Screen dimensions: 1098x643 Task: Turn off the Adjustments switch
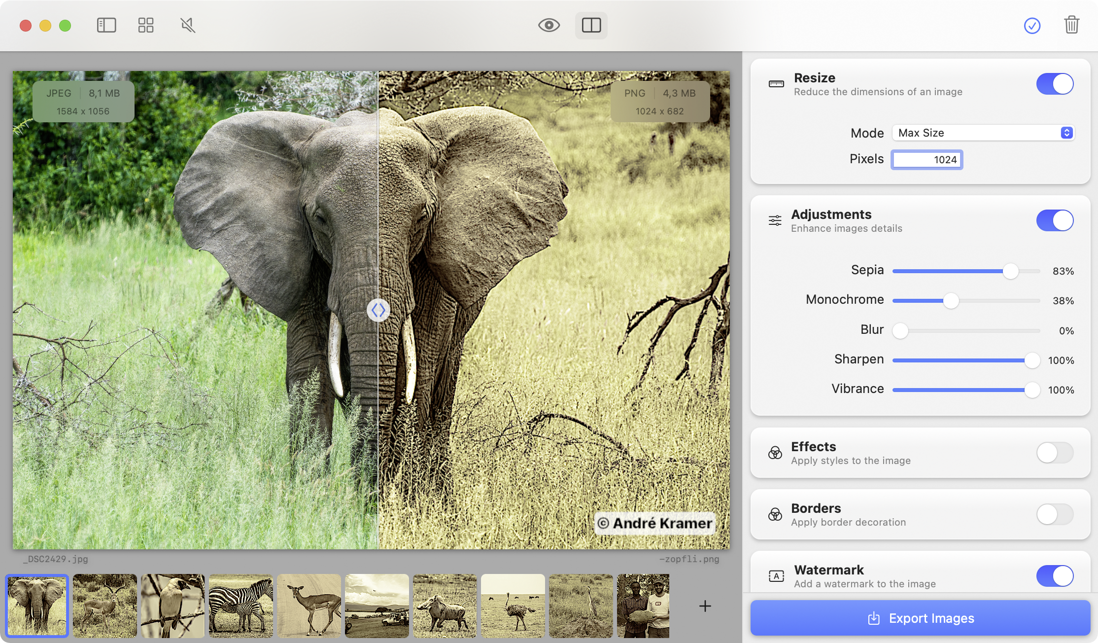click(x=1055, y=220)
